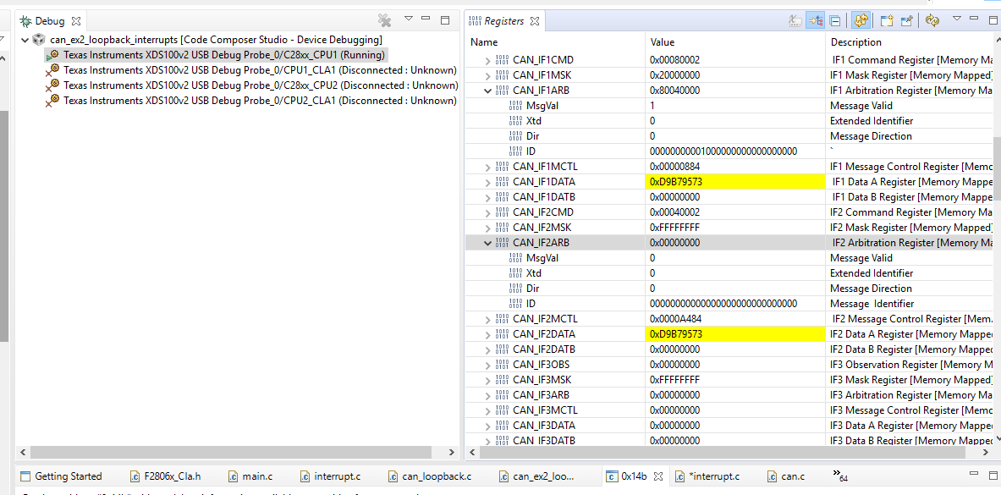Screen dimensions: 1001x495
Task: Select CPU2_CLA1 disconnected debug target
Action: pos(260,101)
